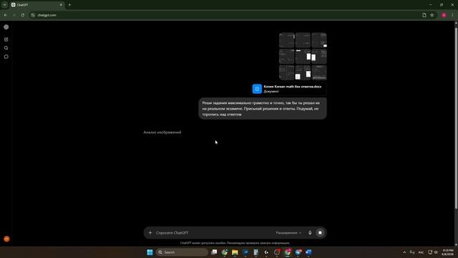Open bottom-left image thumbnail in grid
This screenshot has height=258, width=458.
pyautogui.click(x=286, y=72)
